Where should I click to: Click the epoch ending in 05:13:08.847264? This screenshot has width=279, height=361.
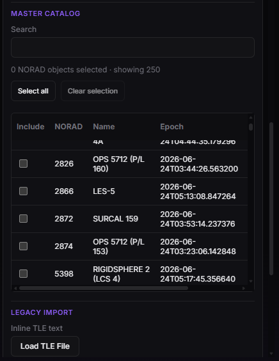pos(198,191)
